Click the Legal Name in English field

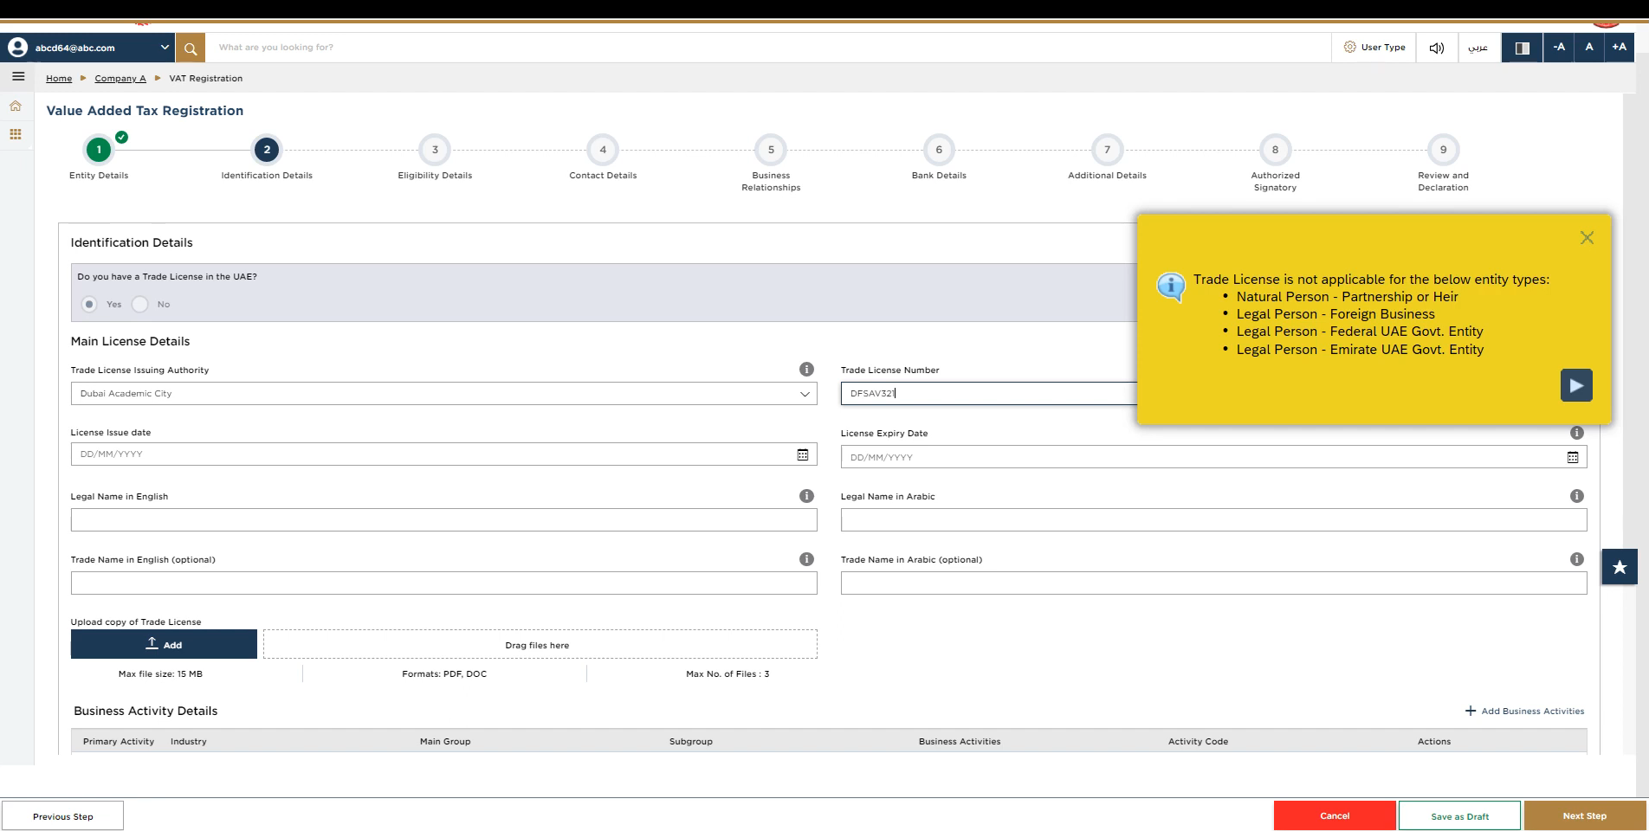click(x=443, y=520)
